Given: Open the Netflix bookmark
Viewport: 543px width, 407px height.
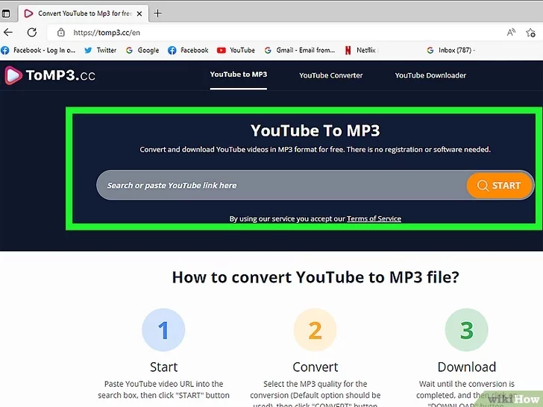Looking at the screenshot, I should 361,50.
